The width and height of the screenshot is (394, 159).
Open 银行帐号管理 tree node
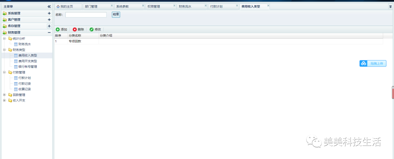tap(28, 67)
